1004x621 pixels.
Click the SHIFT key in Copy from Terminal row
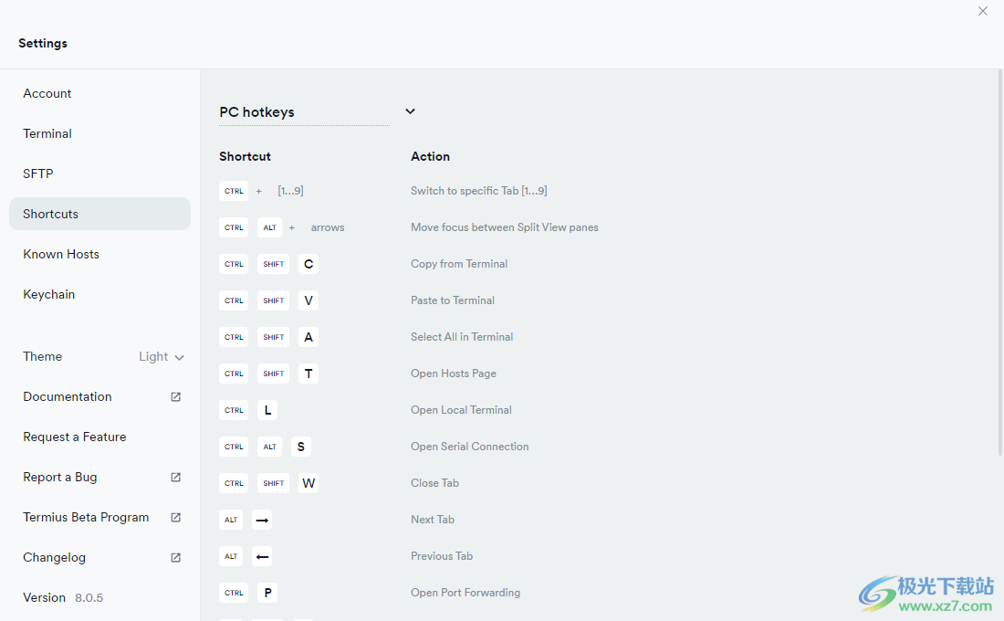coord(274,264)
